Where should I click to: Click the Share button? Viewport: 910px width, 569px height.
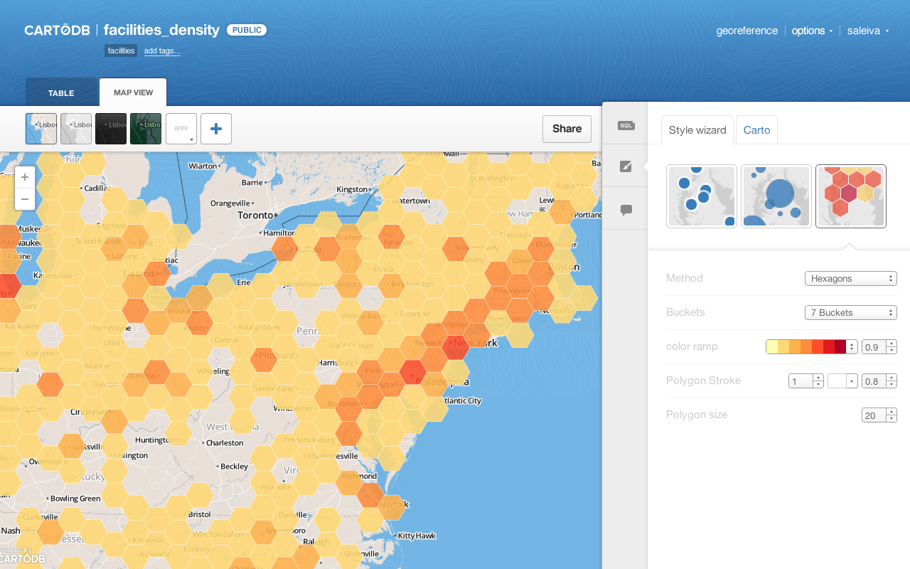coord(567,129)
